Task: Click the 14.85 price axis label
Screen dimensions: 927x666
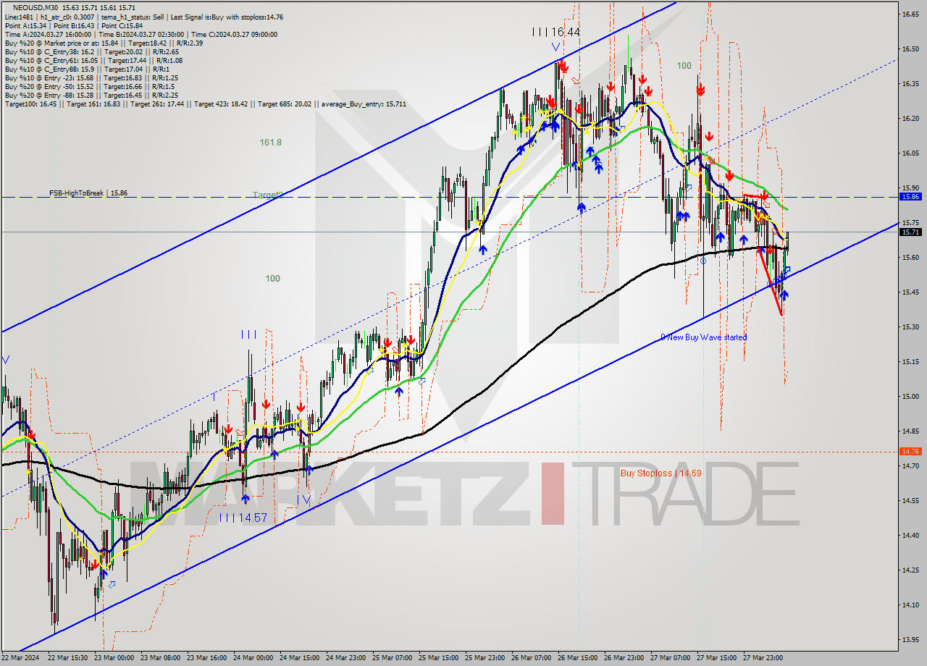Action: 910,431
